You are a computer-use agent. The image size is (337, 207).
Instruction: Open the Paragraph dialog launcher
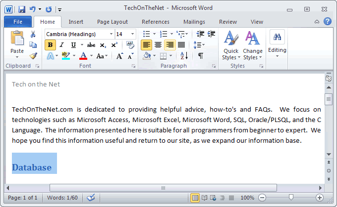(x=214, y=66)
